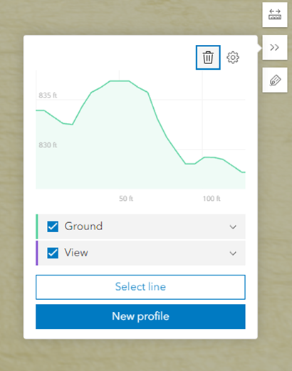Click the 830 ft axis label
The image size is (292, 371).
(48, 145)
